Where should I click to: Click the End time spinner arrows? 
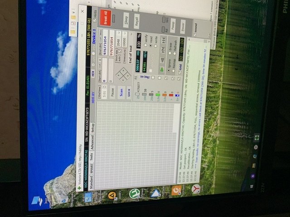pos(104,87)
